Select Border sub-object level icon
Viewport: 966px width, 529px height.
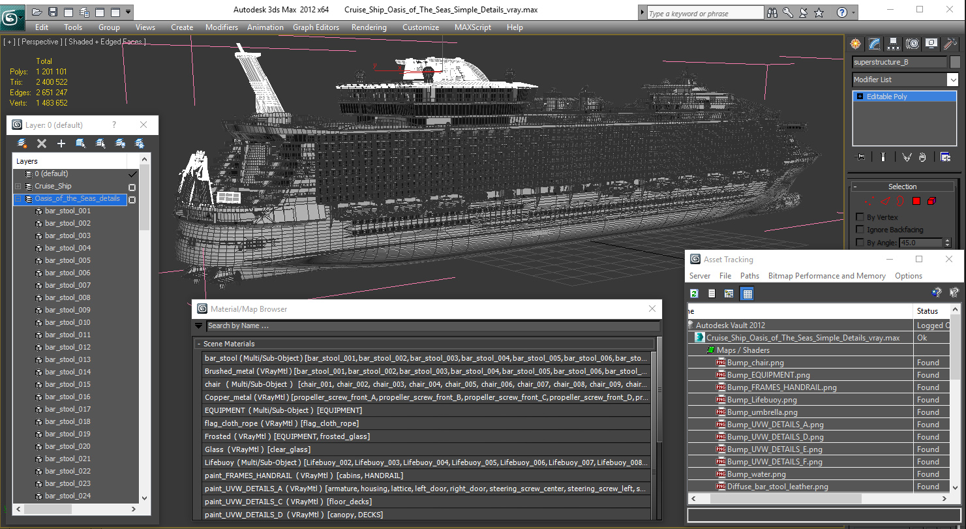900,201
